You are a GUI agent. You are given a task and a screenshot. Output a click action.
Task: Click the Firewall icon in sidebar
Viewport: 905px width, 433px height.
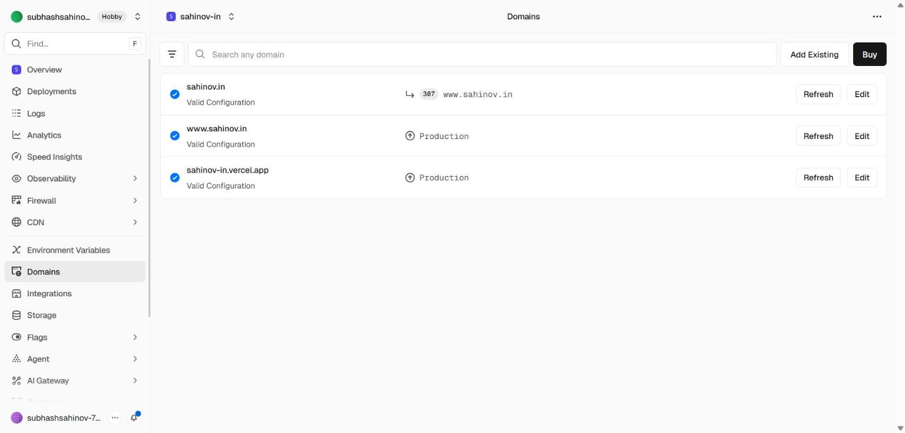pyautogui.click(x=16, y=200)
